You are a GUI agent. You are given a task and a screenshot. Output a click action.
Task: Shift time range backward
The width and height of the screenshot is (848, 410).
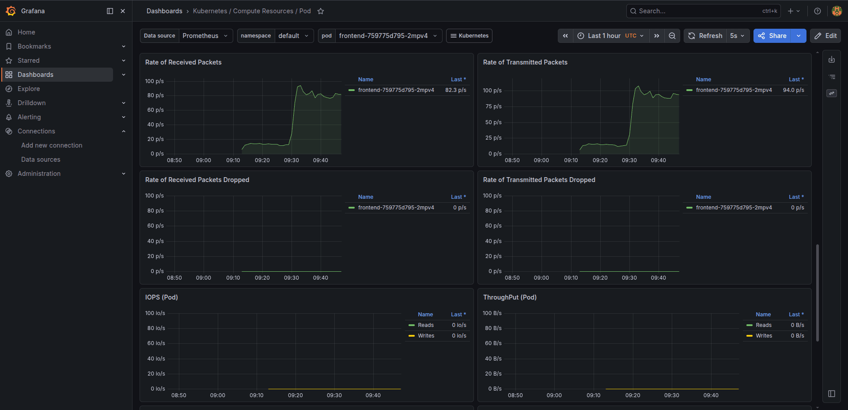(x=565, y=36)
